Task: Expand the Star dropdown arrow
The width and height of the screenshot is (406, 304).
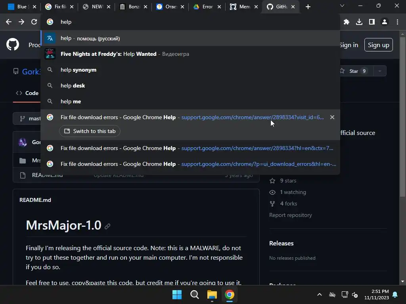Action: pyautogui.click(x=380, y=71)
